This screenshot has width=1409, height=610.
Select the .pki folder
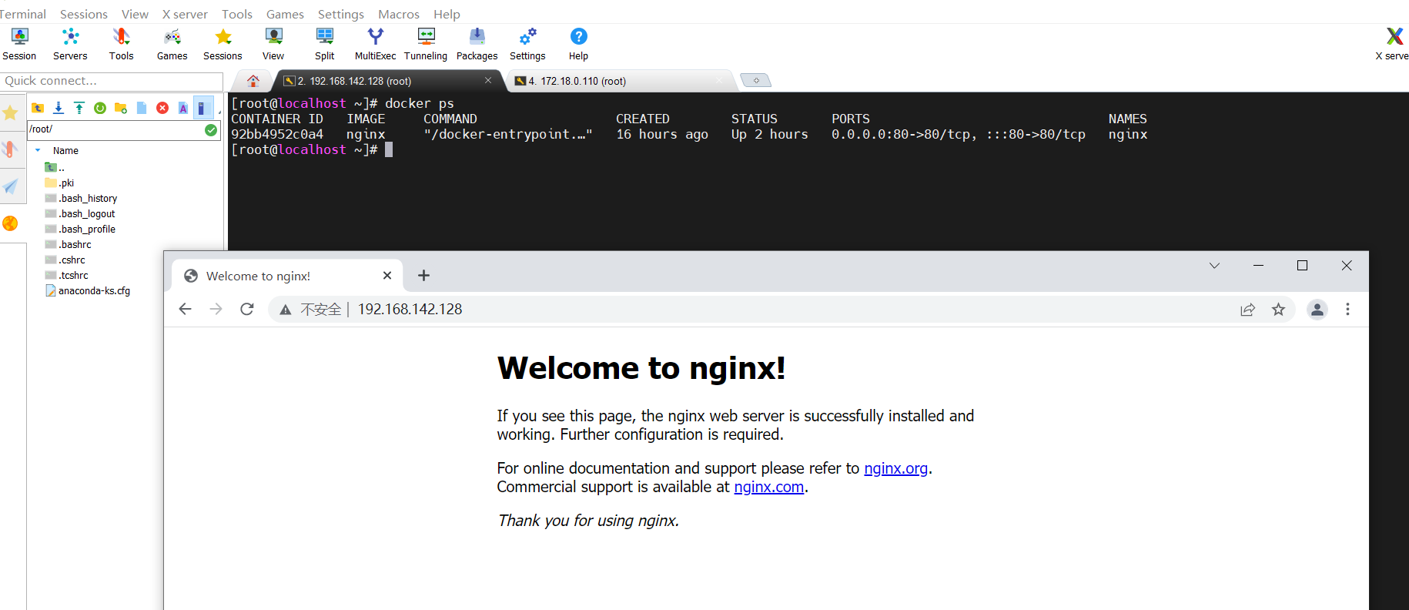tap(59, 183)
